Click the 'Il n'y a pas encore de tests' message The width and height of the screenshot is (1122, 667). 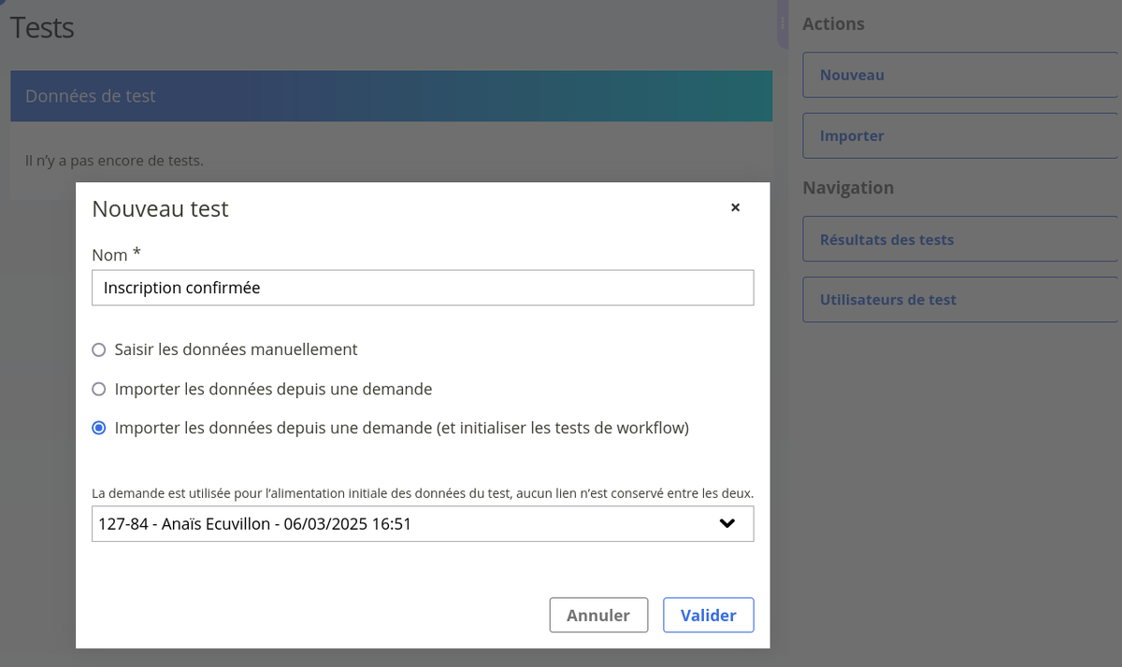click(x=114, y=161)
